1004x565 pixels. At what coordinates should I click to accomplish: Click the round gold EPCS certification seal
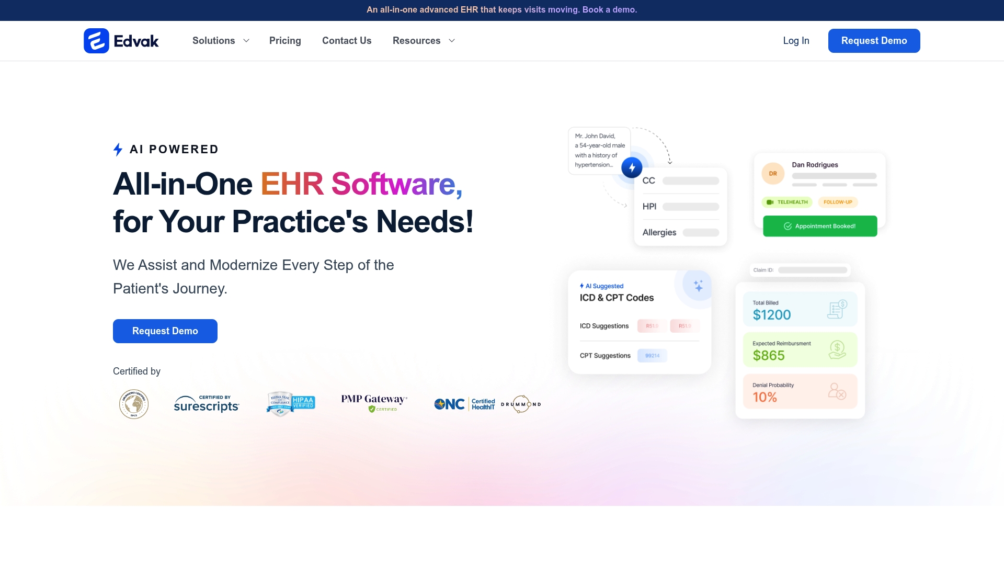point(134,404)
